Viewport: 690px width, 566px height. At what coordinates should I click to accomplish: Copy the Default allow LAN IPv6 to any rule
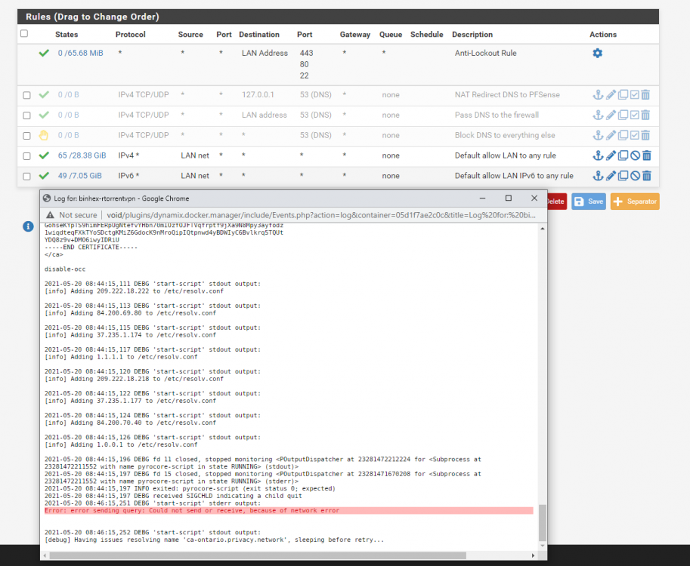[623, 176]
